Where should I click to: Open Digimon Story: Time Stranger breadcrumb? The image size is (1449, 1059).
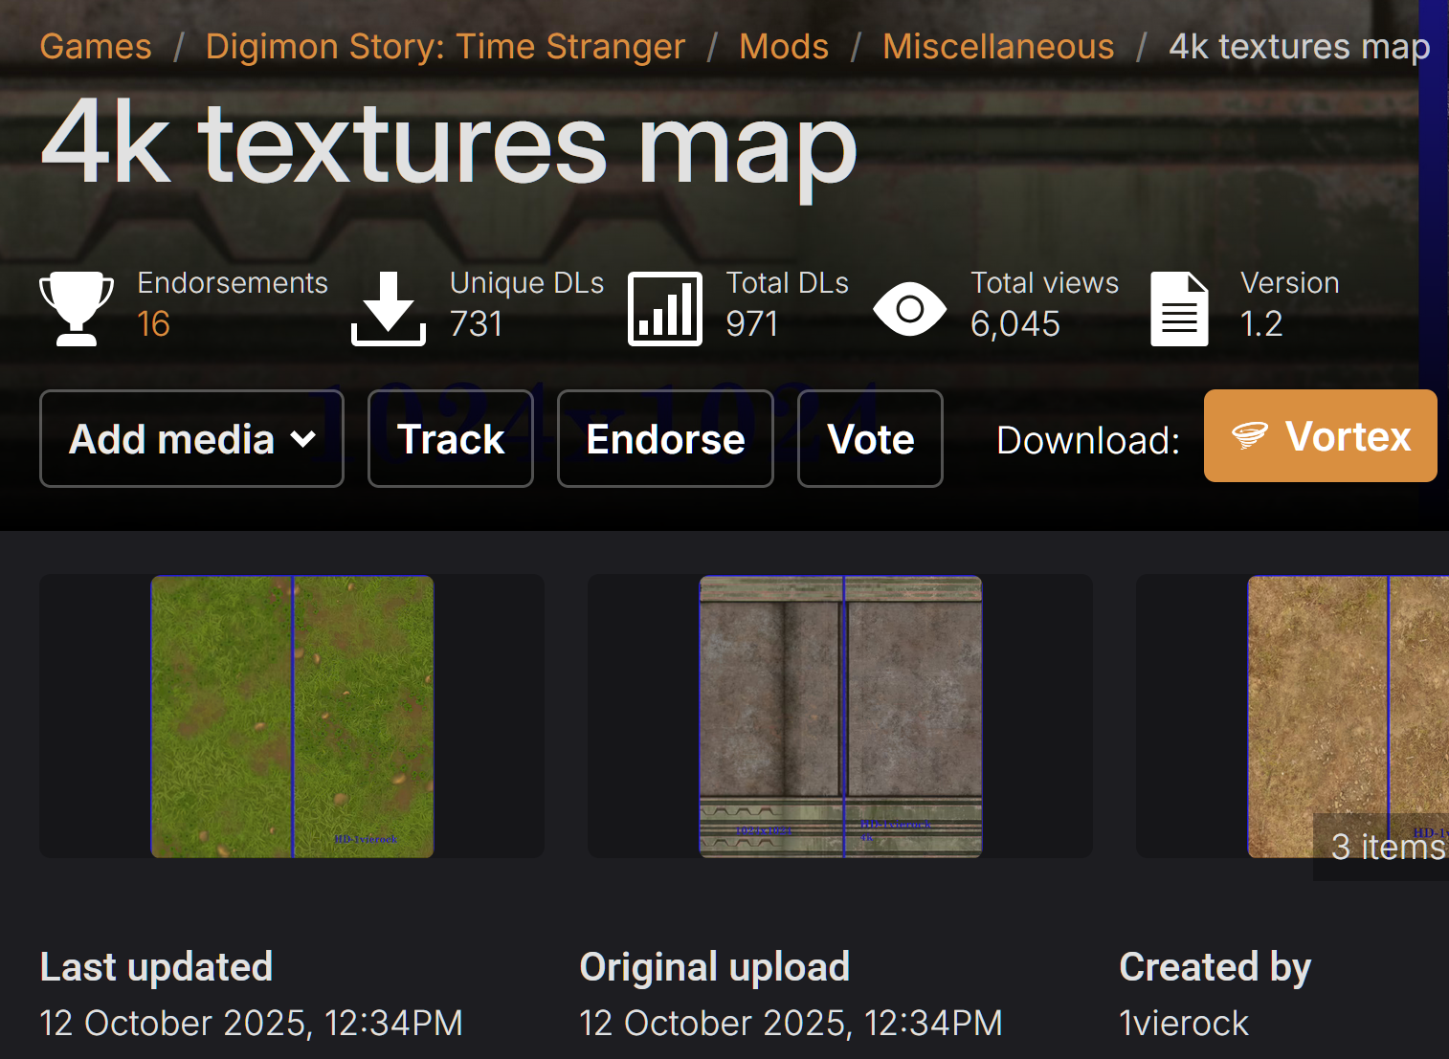coord(446,46)
